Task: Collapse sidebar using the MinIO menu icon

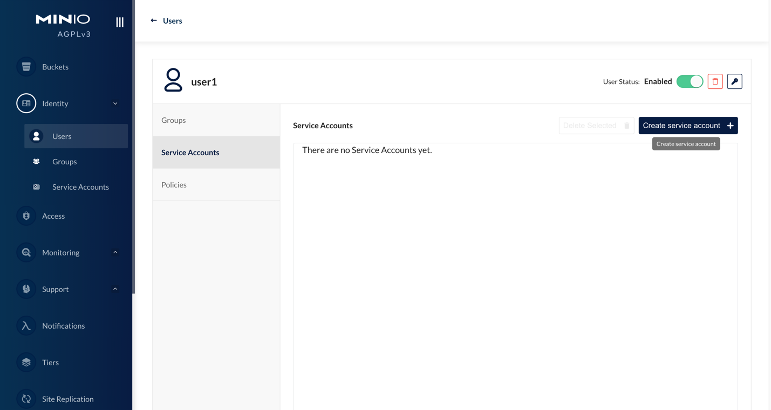Action: click(120, 22)
